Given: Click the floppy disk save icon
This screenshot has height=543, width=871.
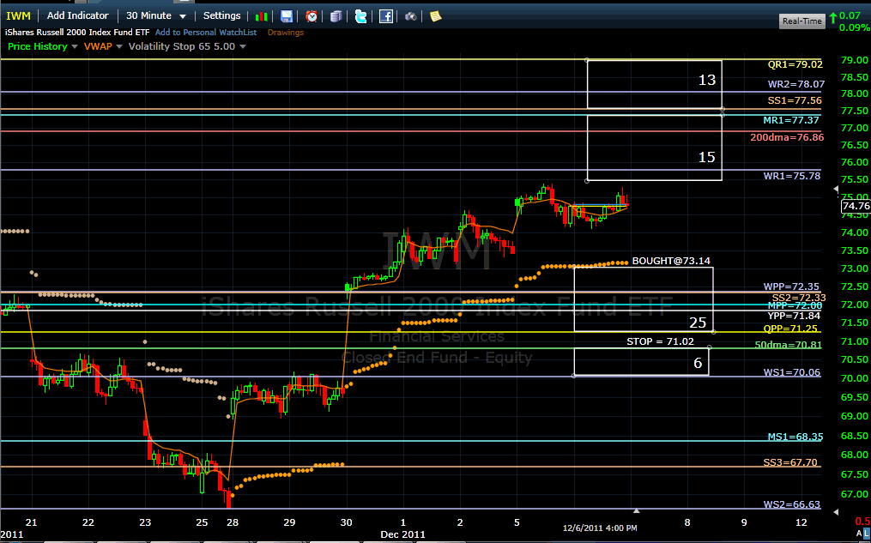Looking at the screenshot, I should 286,16.
